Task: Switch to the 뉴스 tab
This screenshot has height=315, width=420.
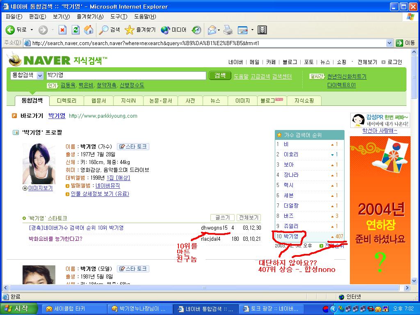Action: point(215,101)
